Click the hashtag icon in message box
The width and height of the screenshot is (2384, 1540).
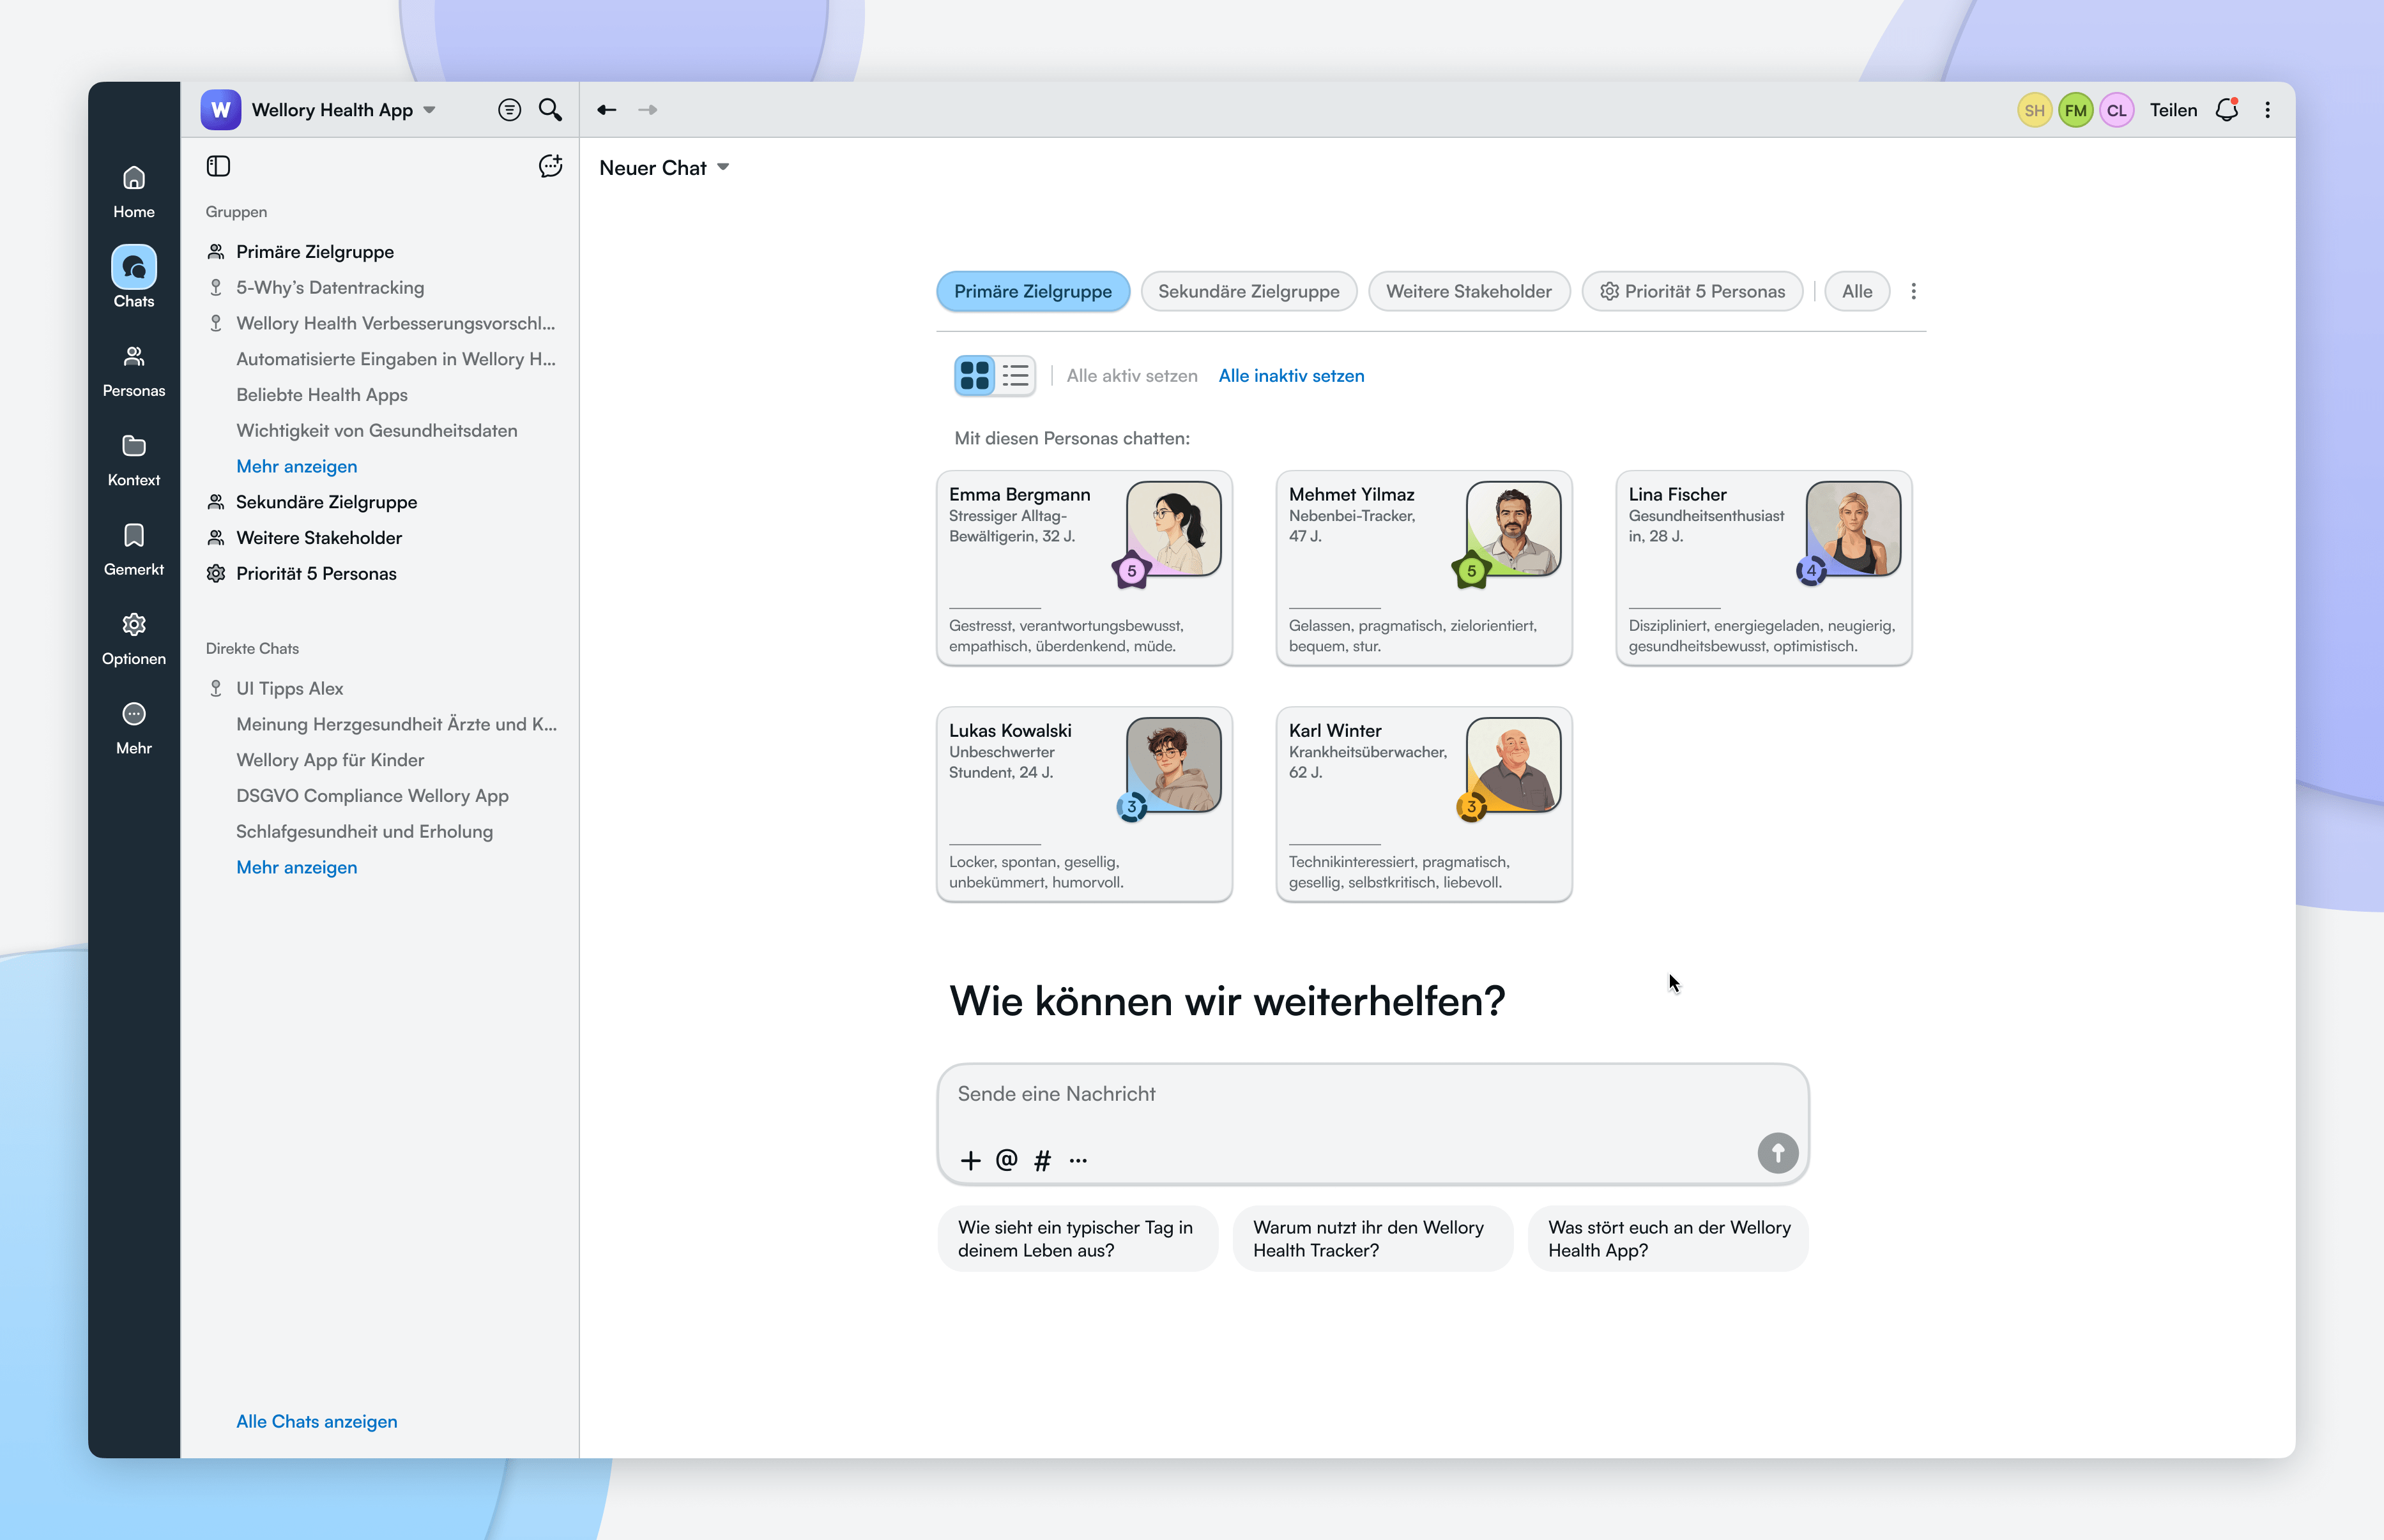point(1043,1160)
